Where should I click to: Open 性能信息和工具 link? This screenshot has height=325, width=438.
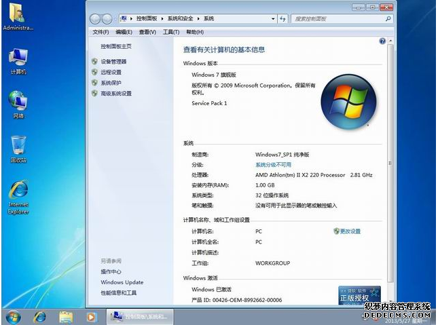(119, 293)
